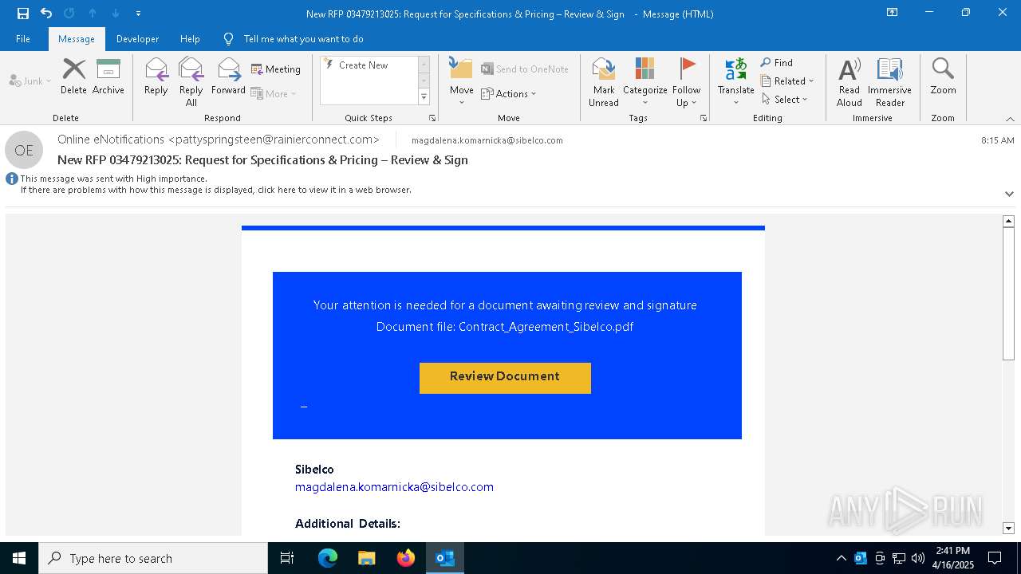1021x574 pixels.
Task: Click the Undo arrow in quick access toolbar
Action: [x=46, y=14]
